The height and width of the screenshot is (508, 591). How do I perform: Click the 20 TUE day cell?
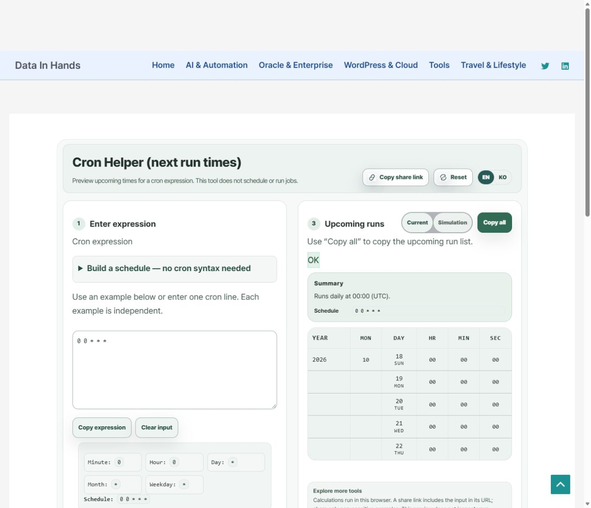point(399,405)
